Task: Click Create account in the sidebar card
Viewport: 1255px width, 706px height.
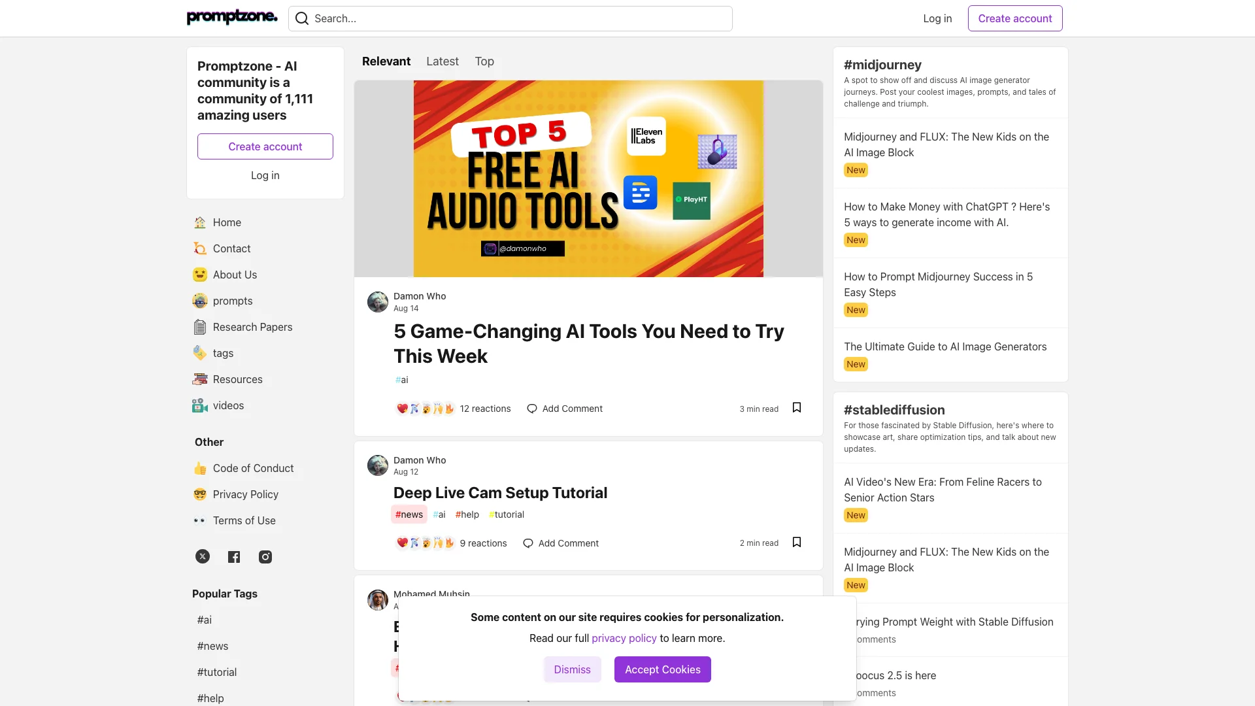Action: click(x=265, y=146)
